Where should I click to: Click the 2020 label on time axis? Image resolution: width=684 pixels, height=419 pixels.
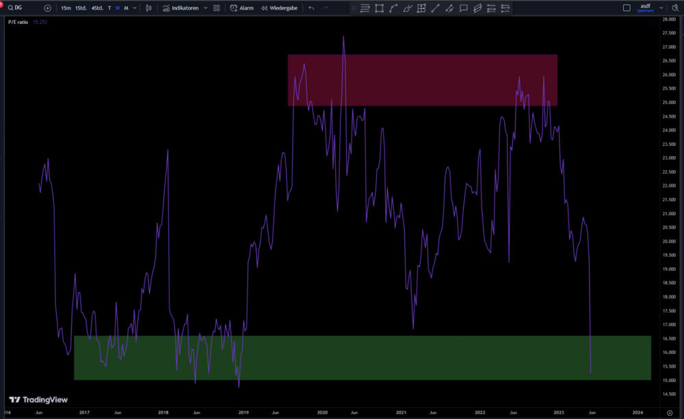pos(322,412)
